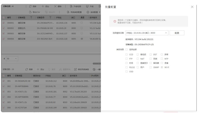The width and height of the screenshot is (199, 114).
Task: Click the 导出CSV label
Action: (x=36, y=12)
